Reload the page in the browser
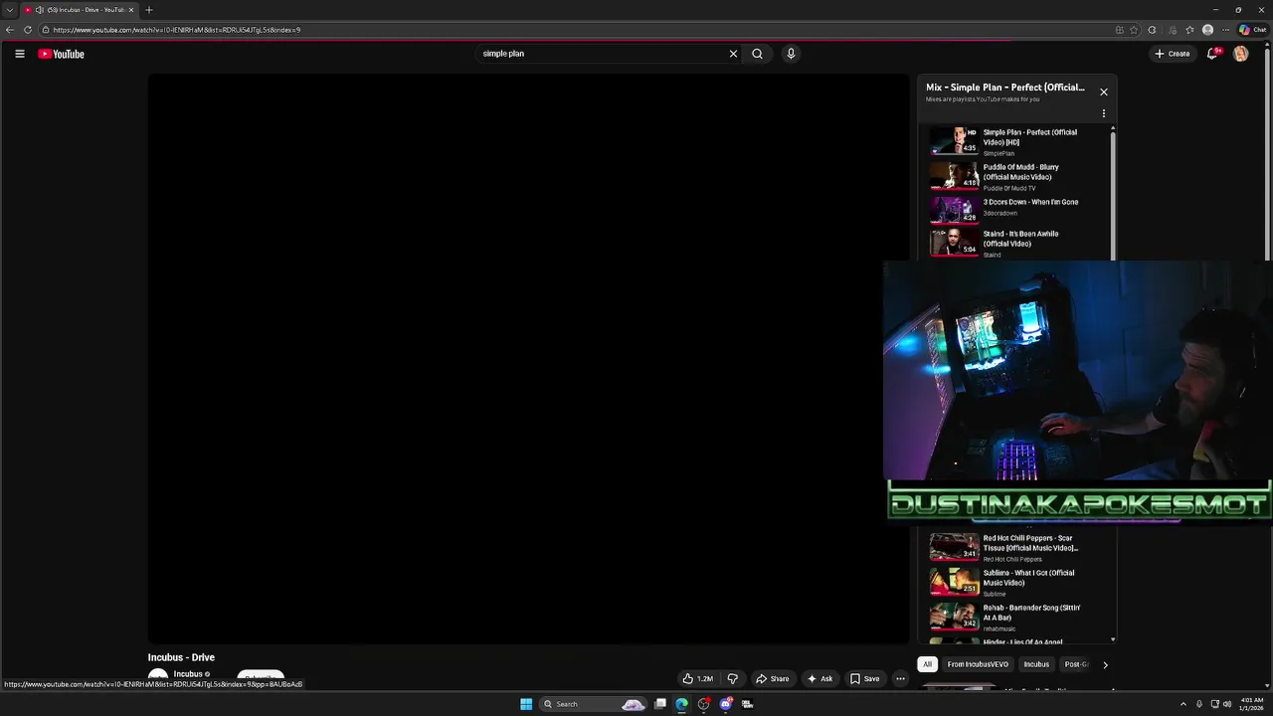This screenshot has height=716, width=1273. [x=28, y=30]
